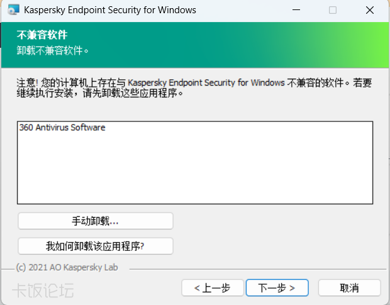The width and height of the screenshot is (390, 305).
Task: Select 360 Antivirus Software in the list
Action: click(62, 128)
